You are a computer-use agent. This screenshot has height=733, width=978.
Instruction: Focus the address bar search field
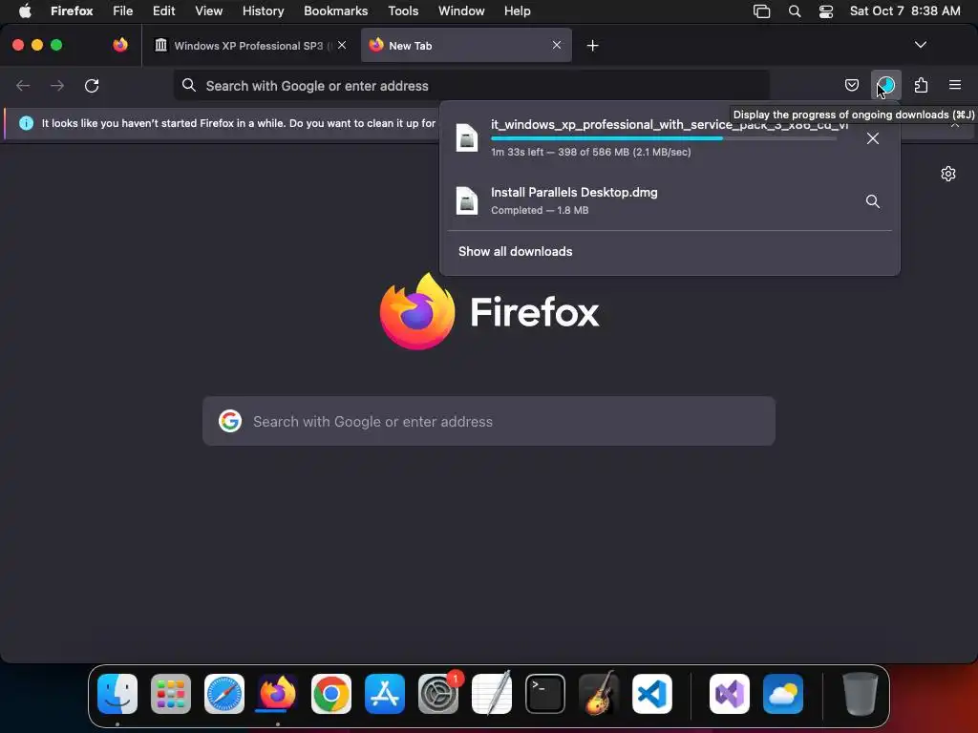[471, 85]
